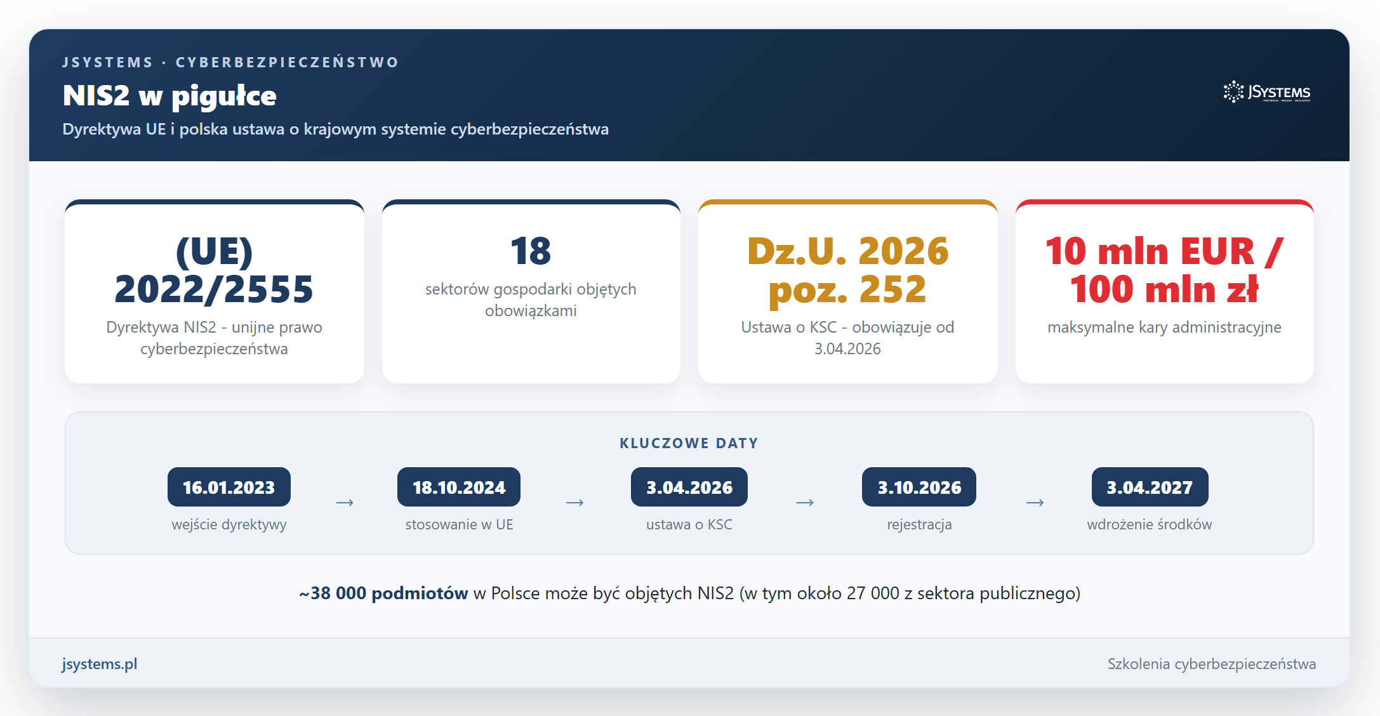Image resolution: width=1380 pixels, height=716 pixels.
Task: Click the 'rejestracja' label
Action: (919, 524)
